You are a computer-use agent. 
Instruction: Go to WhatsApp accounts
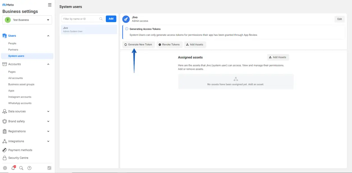(20, 103)
